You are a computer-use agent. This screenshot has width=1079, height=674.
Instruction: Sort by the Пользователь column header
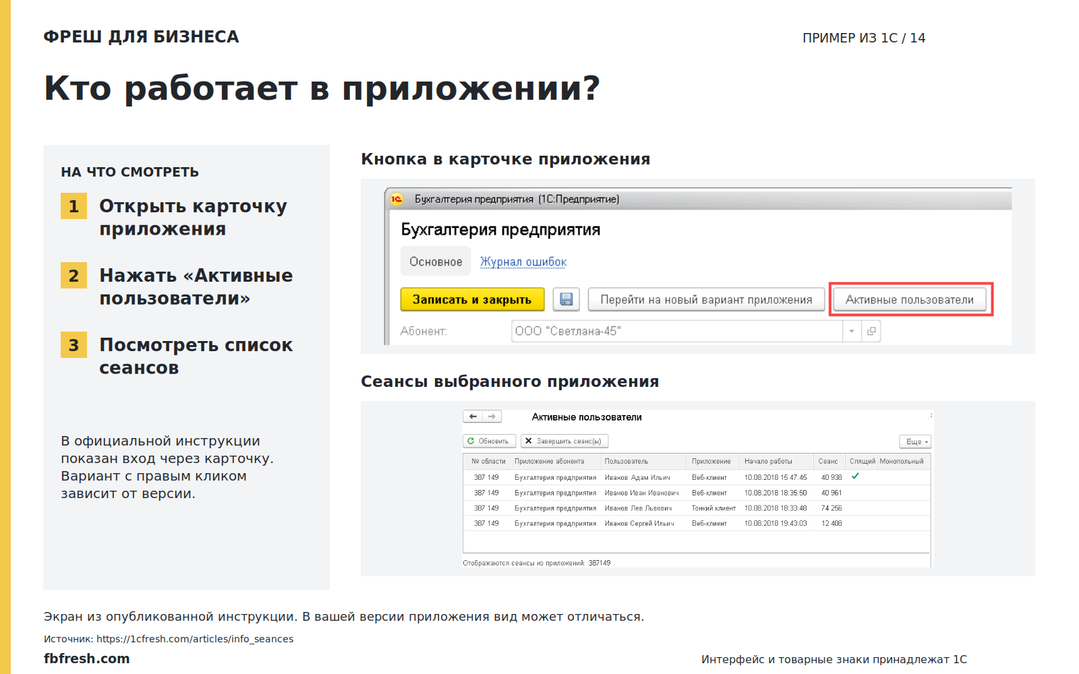(644, 461)
